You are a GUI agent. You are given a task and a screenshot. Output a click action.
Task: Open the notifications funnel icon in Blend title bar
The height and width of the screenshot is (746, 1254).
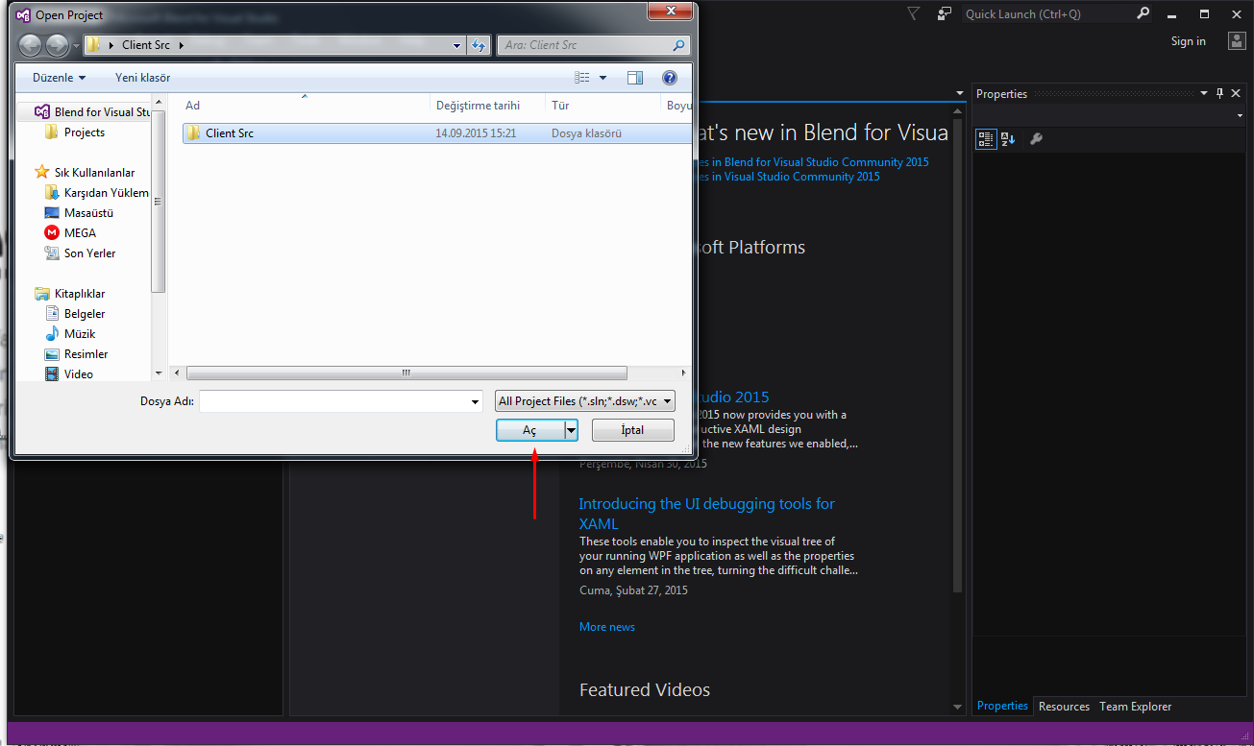click(x=914, y=13)
